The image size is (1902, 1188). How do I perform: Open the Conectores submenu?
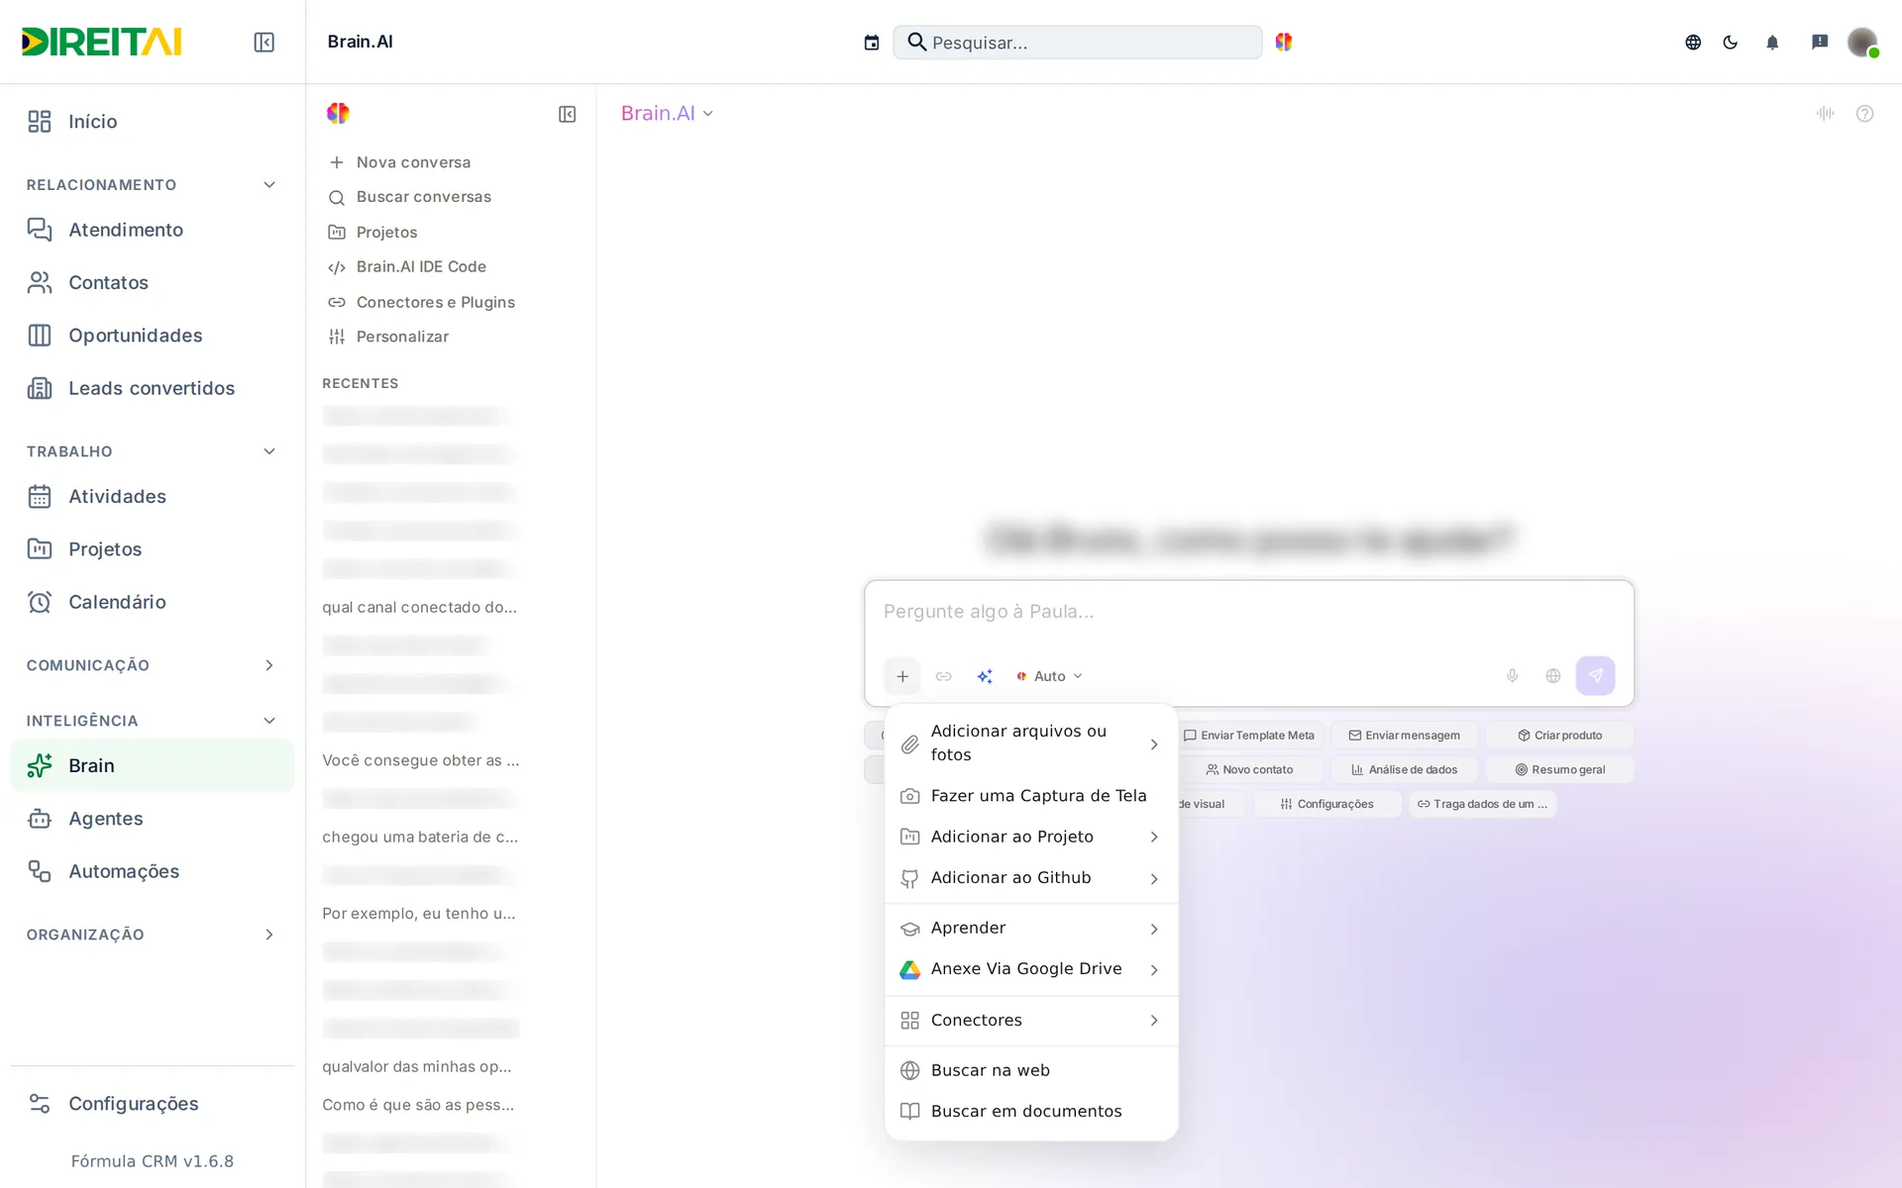tap(1030, 1020)
